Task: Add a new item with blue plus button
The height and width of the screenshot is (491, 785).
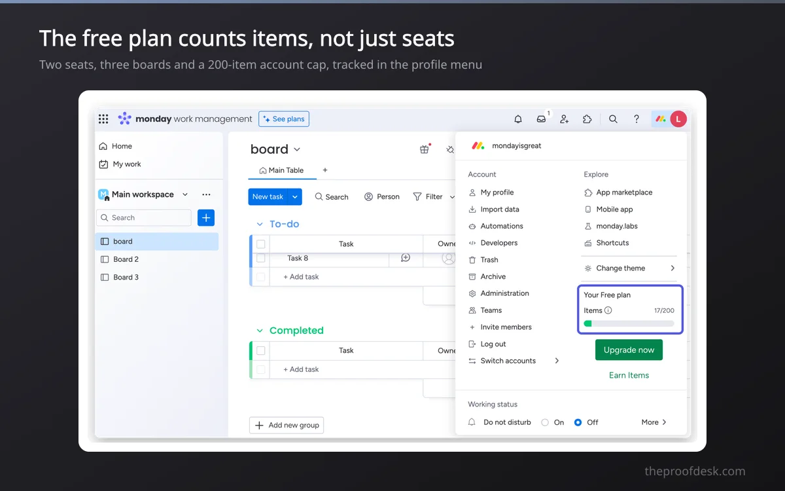Action: coord(206,218)
